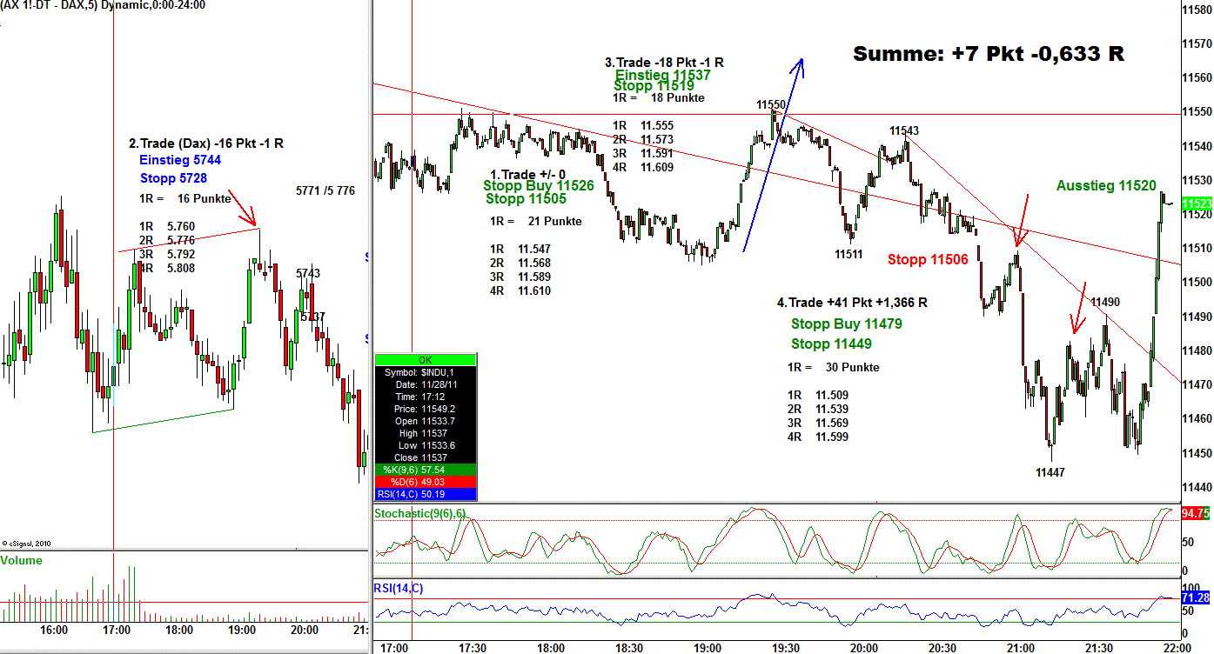Open the Stochastic(9(6),6) indicator label

(419, 513)
